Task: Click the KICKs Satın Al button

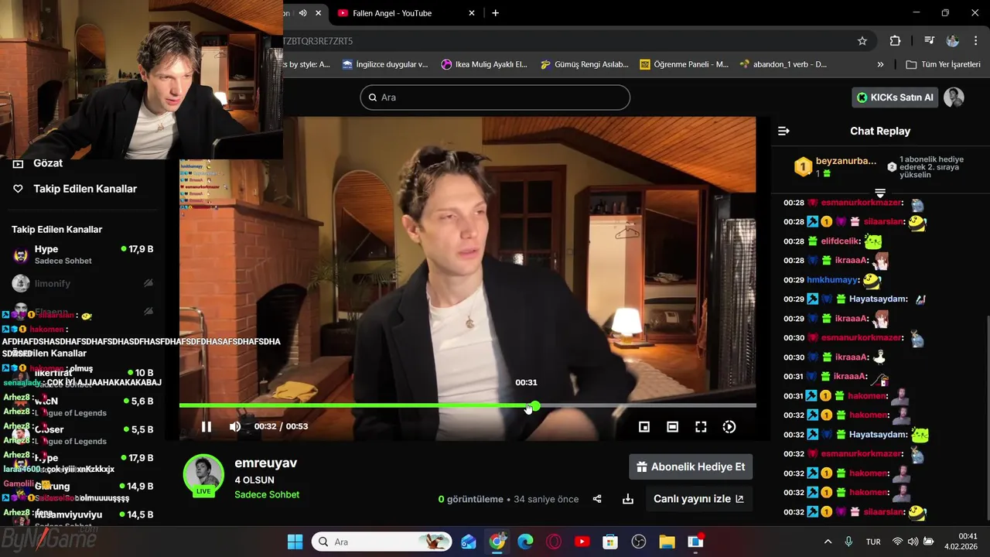Action: [895, 97]
